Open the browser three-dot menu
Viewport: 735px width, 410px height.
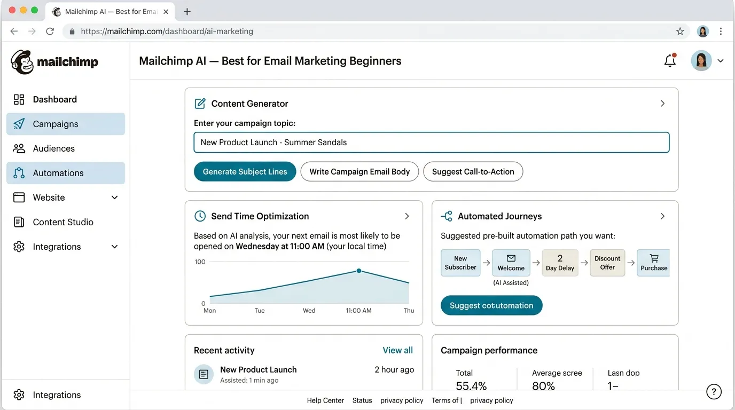point(721,31)
